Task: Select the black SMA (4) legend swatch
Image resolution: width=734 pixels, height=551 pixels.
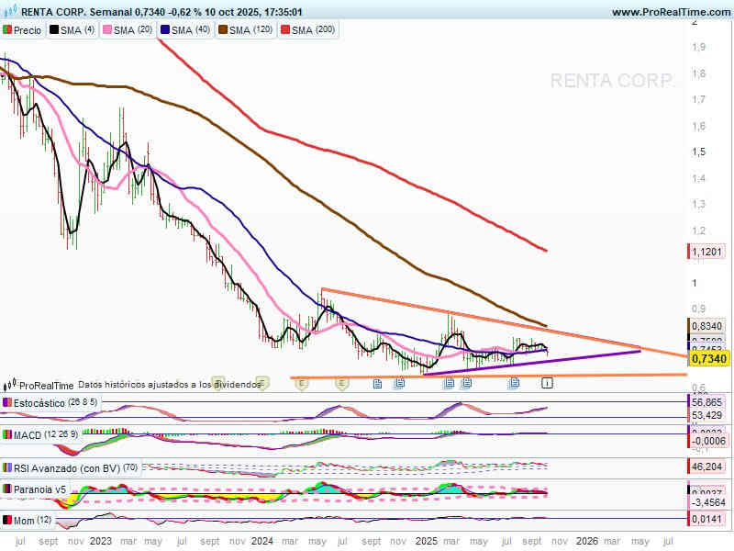Action: coord(53,30)
